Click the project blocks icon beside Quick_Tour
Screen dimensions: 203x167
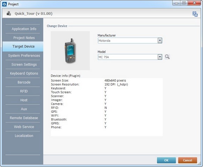(x=9, y=13)
